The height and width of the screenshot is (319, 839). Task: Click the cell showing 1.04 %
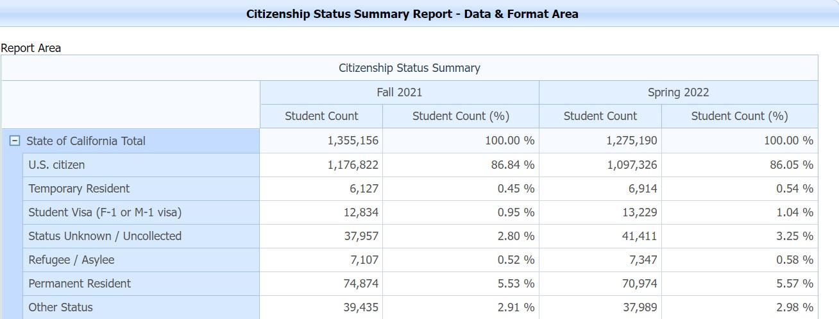(x=740, y=212)
